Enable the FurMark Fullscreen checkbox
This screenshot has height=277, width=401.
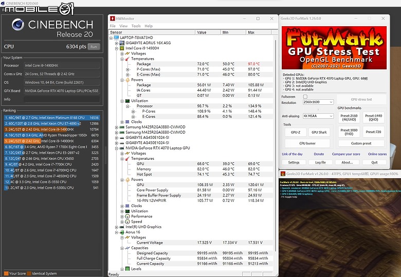point(305,97)
